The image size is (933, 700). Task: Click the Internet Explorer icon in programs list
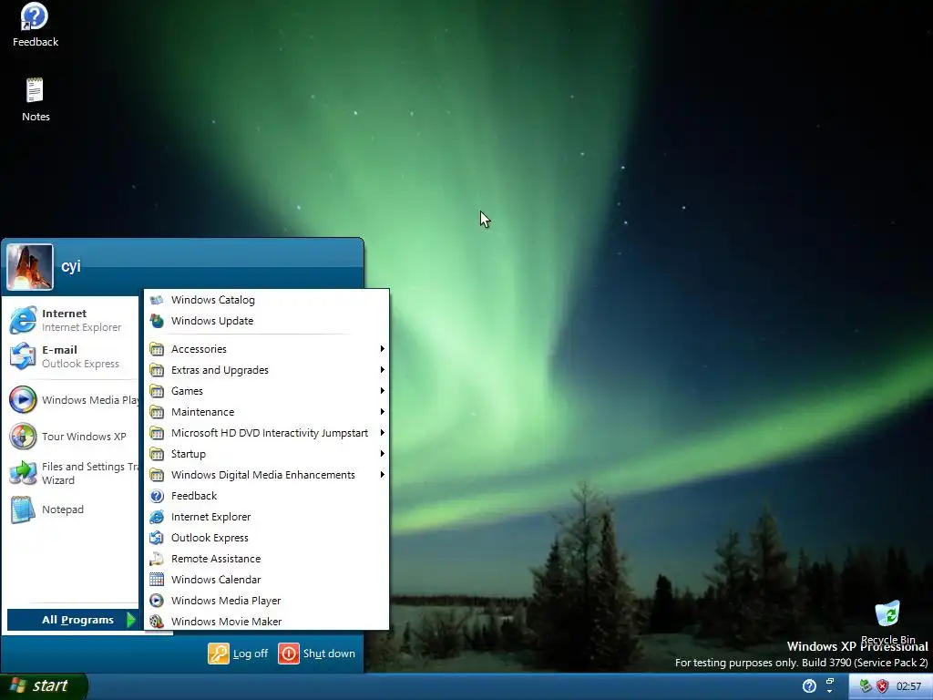coord(157,517)
